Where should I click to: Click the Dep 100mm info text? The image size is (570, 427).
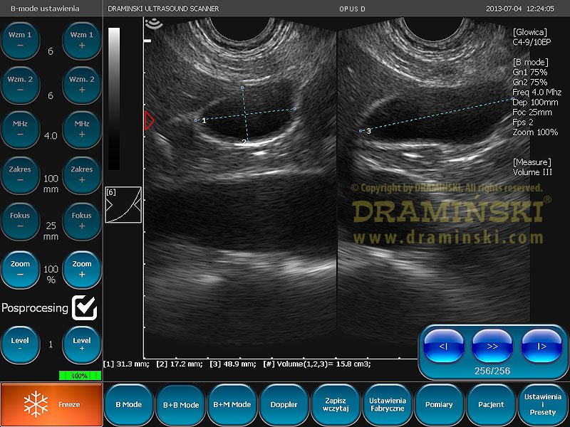[536, 102]
